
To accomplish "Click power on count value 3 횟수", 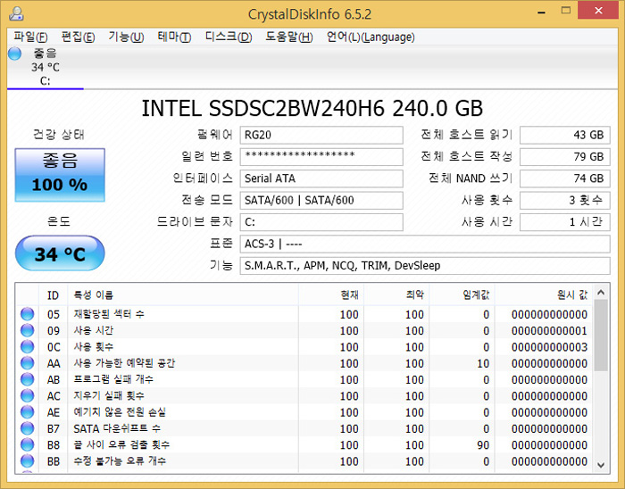I will 565,200.
